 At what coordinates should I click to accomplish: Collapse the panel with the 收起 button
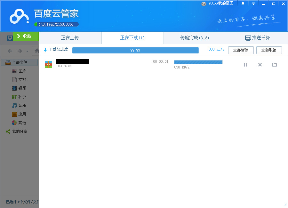click(26, 36)
